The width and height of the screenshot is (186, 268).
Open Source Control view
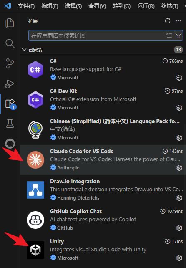click(x=10, y=63)
